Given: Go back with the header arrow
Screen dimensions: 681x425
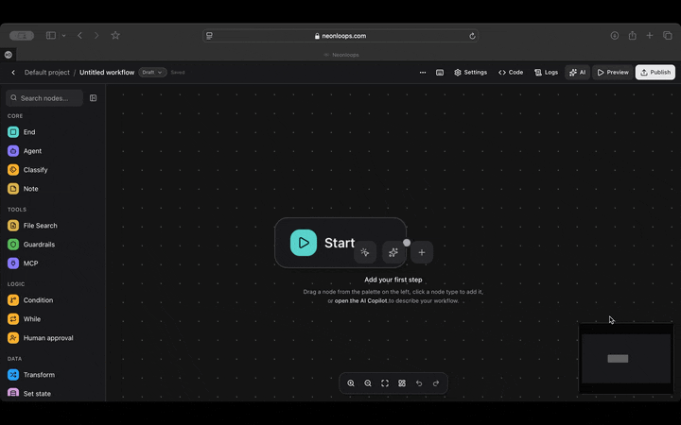Looking at the screenshot, I should coord(13,73).
